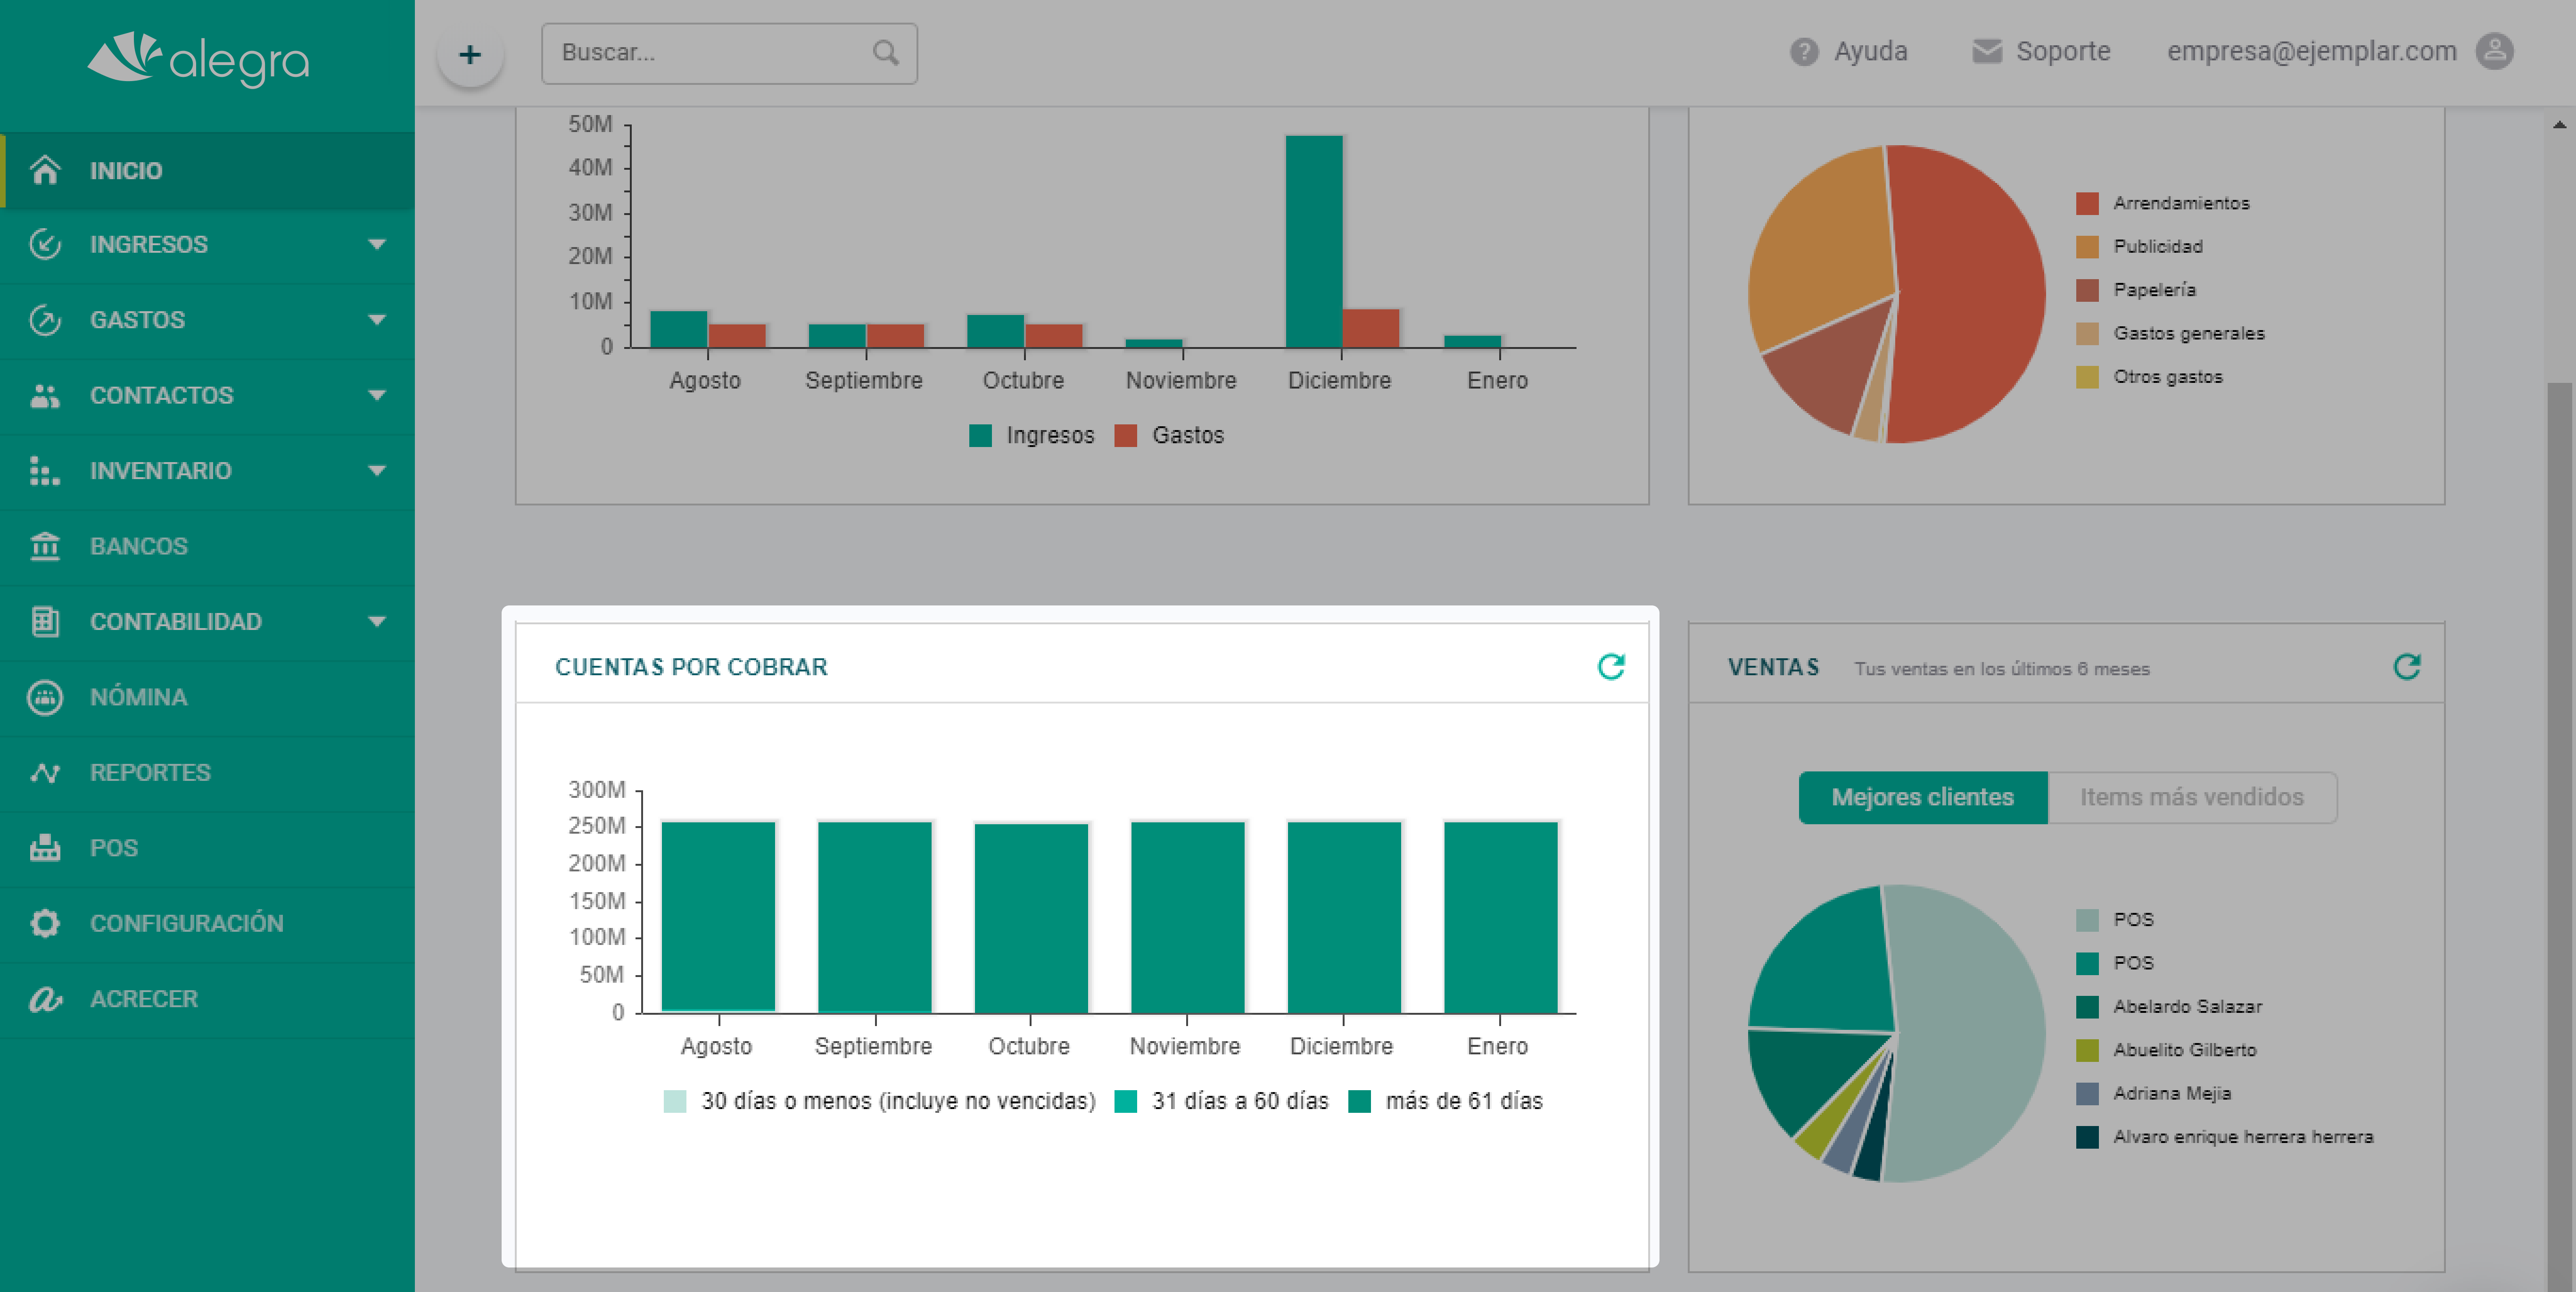Image resolution: width=2576 pixels, height=1292 pixels.
Task: Toggle Arrendamientos legend swatch
Action: click(2087, 203)
